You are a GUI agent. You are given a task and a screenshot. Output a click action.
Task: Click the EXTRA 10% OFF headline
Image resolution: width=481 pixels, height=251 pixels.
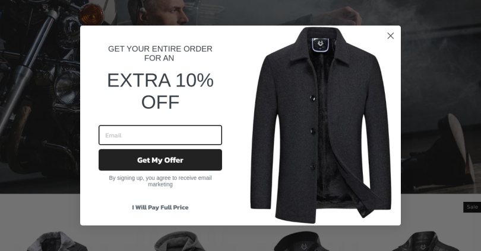click(160, 91)
